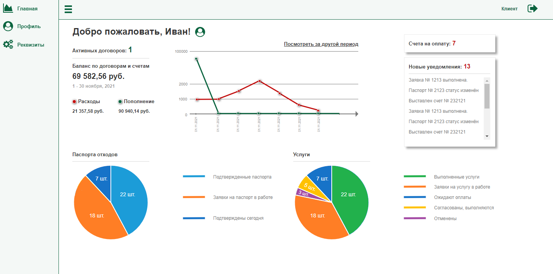Click the orange 18 шт. waste passports slice
Viewport: 553px width, 274px height.
[x=96, y=216]
